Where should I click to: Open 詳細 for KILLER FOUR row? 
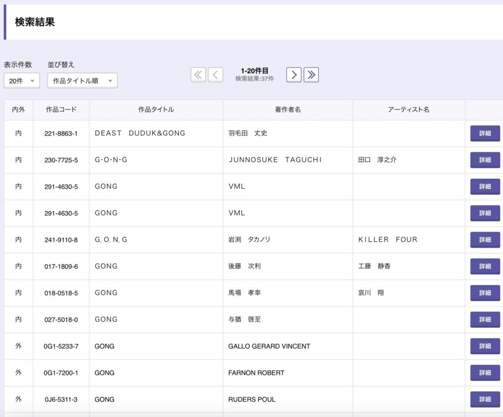coord(485,240)
